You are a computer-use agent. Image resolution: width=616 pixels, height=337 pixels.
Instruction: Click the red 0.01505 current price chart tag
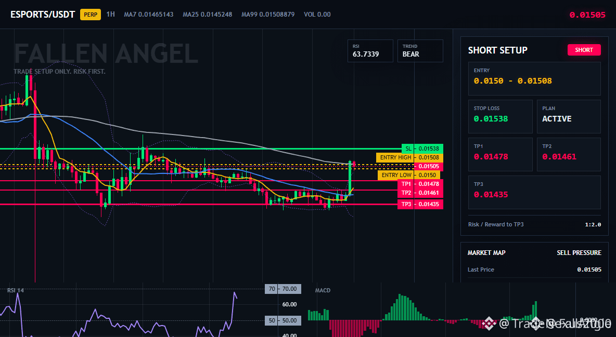tap(428, 166)
